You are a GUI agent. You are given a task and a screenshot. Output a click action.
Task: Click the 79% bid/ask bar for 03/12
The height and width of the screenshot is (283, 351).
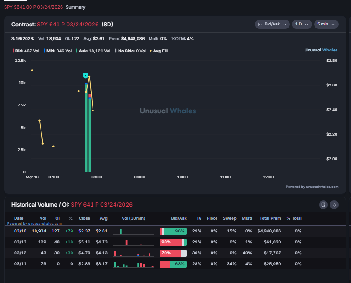[173, 253]
